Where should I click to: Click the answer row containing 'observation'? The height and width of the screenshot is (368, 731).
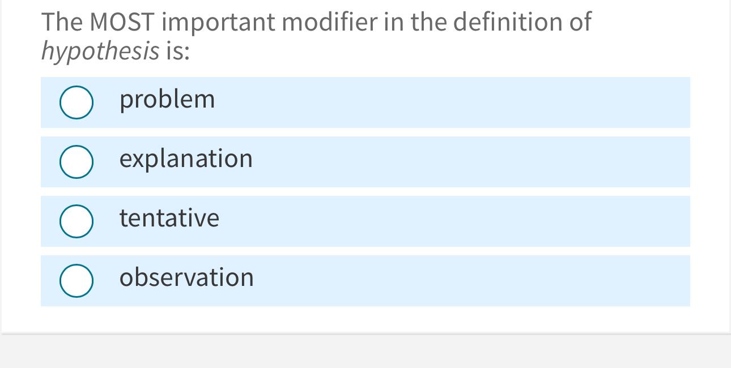(365, 281)
